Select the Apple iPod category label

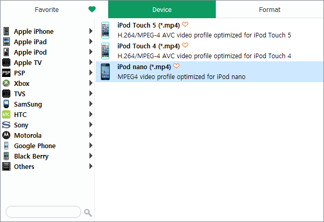30,52
